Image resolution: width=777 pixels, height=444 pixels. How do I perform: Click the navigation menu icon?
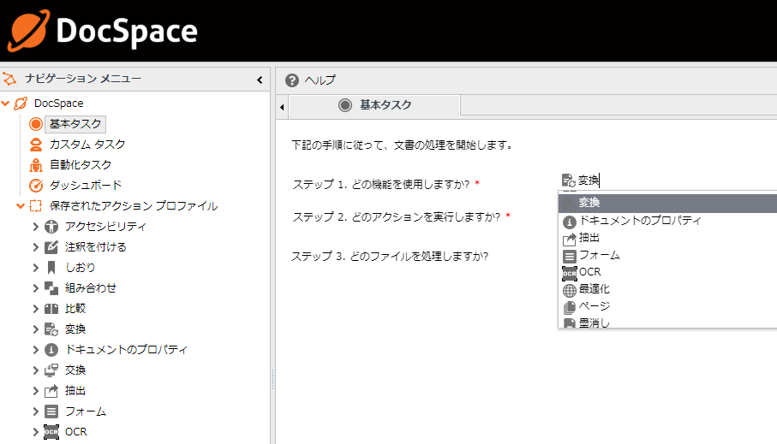click(x=10, y=79)
